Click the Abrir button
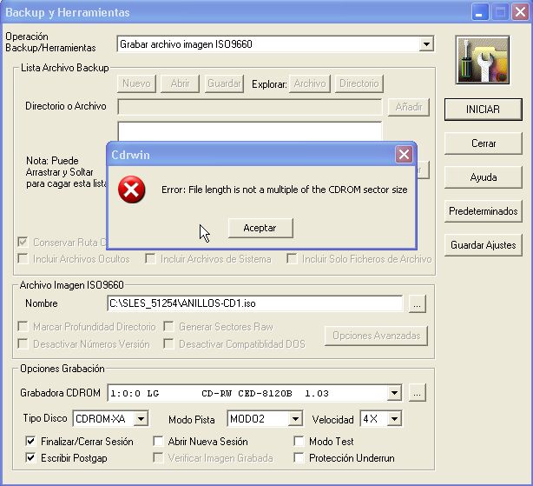Image resolution: width=533 pixels, height=486 pixels. (180, 83)
